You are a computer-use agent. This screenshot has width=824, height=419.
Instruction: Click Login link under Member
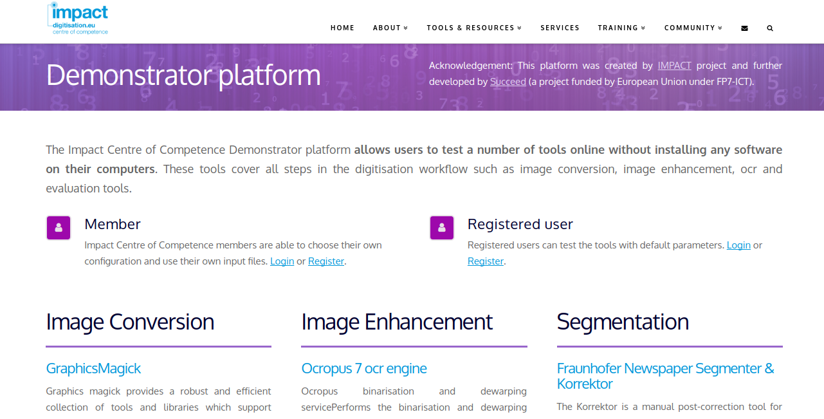coord(282,261)
